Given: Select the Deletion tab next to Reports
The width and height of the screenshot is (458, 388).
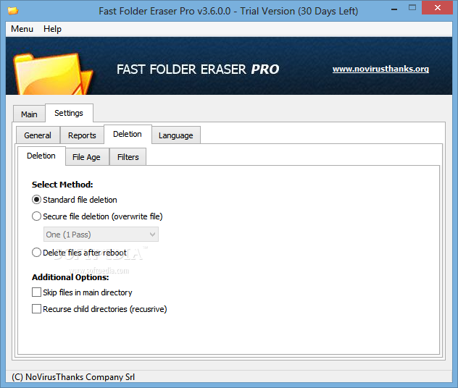Looking at the screenshot, I should tap(128, 134).
